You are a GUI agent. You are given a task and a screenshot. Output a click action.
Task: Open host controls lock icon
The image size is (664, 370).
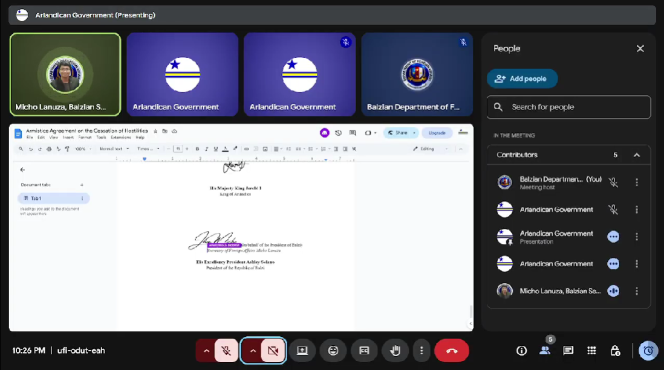(x=615, y=351)
